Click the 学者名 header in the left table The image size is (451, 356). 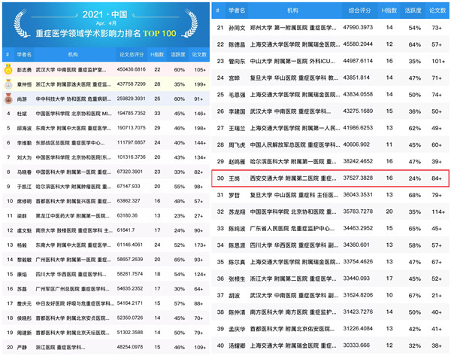(25, 55)
